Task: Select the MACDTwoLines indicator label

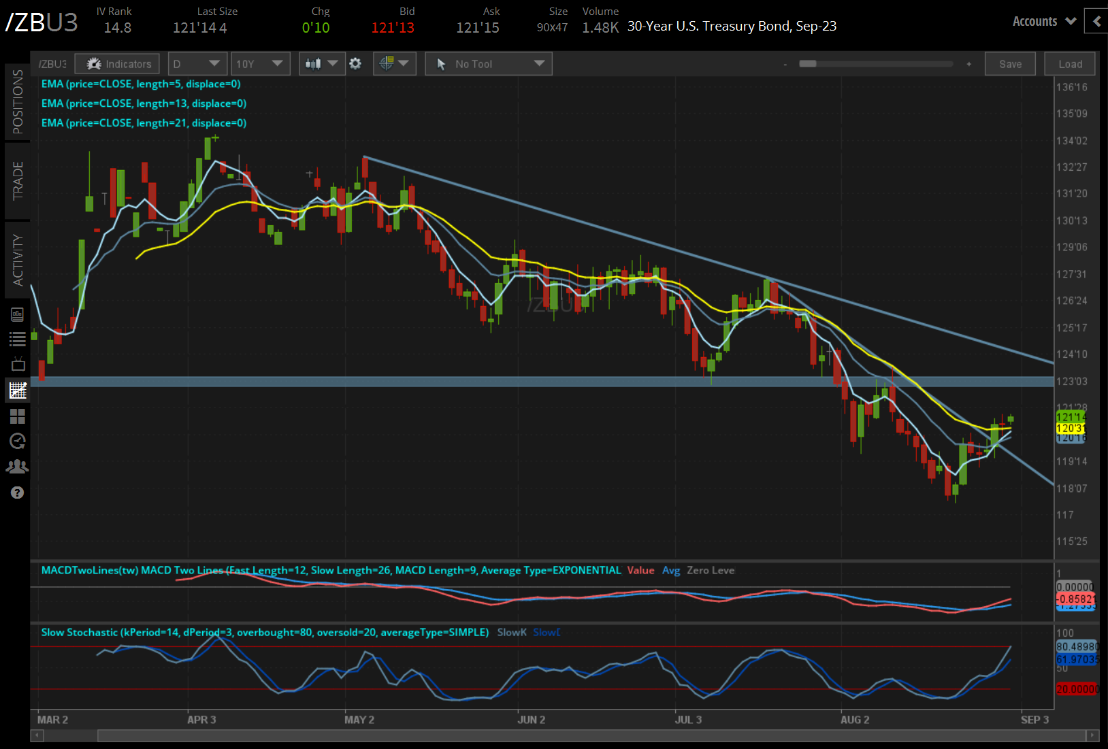Action: pyautogui.click(x=331, y=570)
